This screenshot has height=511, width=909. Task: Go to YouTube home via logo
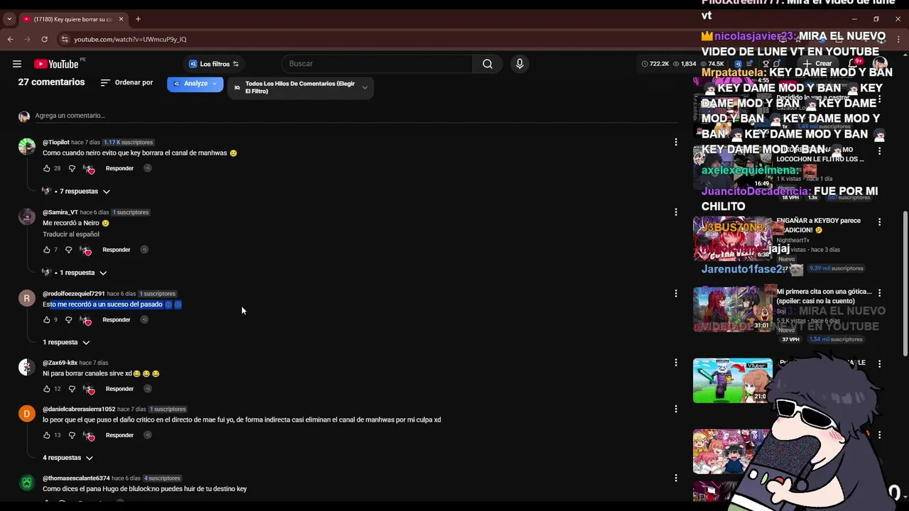[x=56, y=64]
